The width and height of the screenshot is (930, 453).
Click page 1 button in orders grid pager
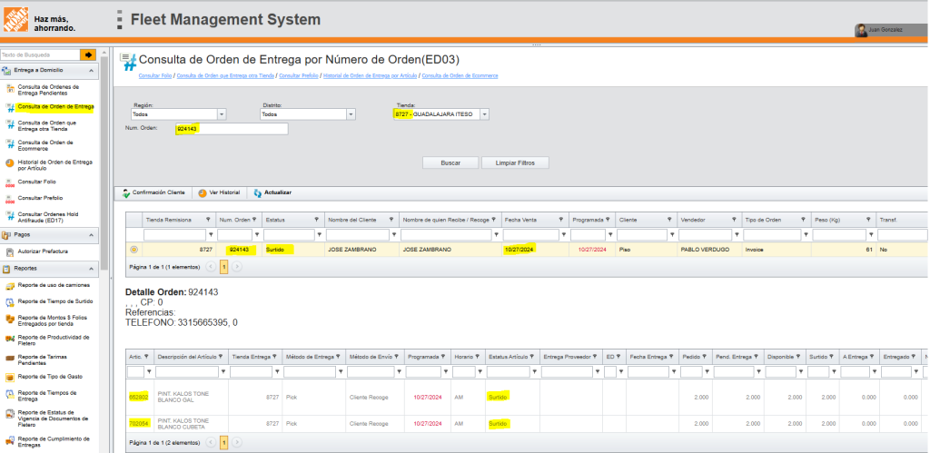[x=224, y=267]
